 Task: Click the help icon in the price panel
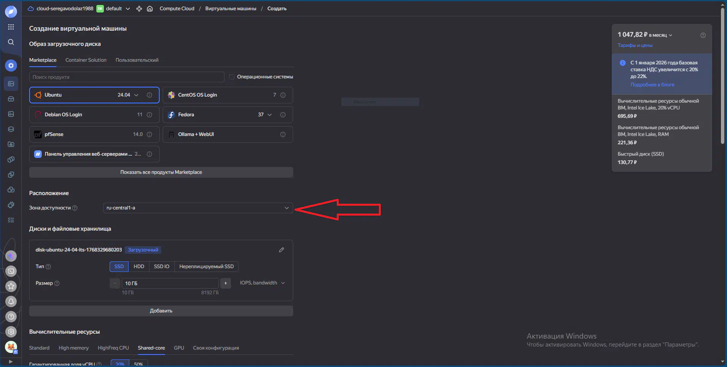pos(703,35)
